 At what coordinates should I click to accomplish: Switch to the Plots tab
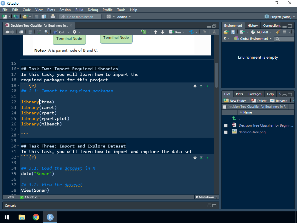tap(239, 94)
